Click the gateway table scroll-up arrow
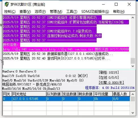The image size is (138, 118). point(133,94)
